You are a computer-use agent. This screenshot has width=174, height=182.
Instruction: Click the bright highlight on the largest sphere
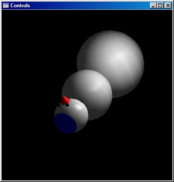(121, 55)
